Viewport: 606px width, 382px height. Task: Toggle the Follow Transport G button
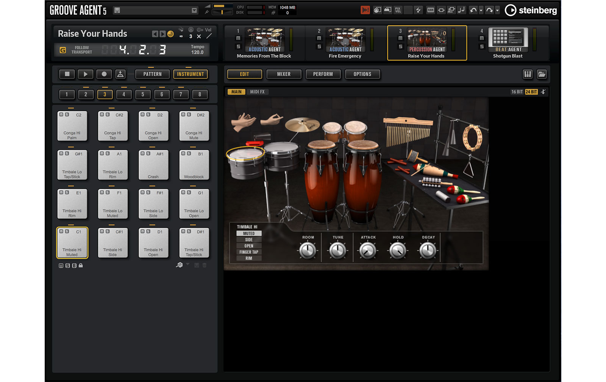pos(63,50)
